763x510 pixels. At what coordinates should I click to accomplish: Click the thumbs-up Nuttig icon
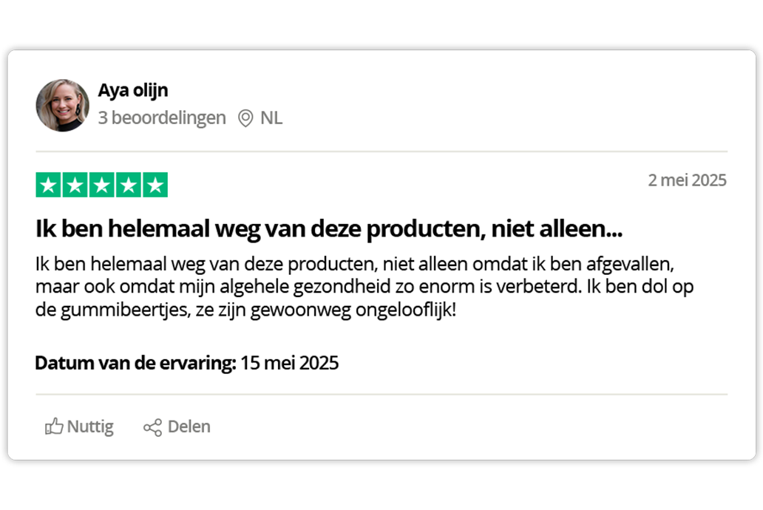point(54,426)
